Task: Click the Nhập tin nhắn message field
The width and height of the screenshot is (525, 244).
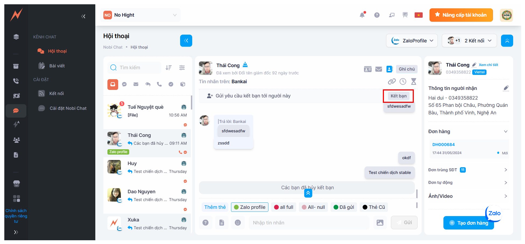Action: (x=309, y=223)
